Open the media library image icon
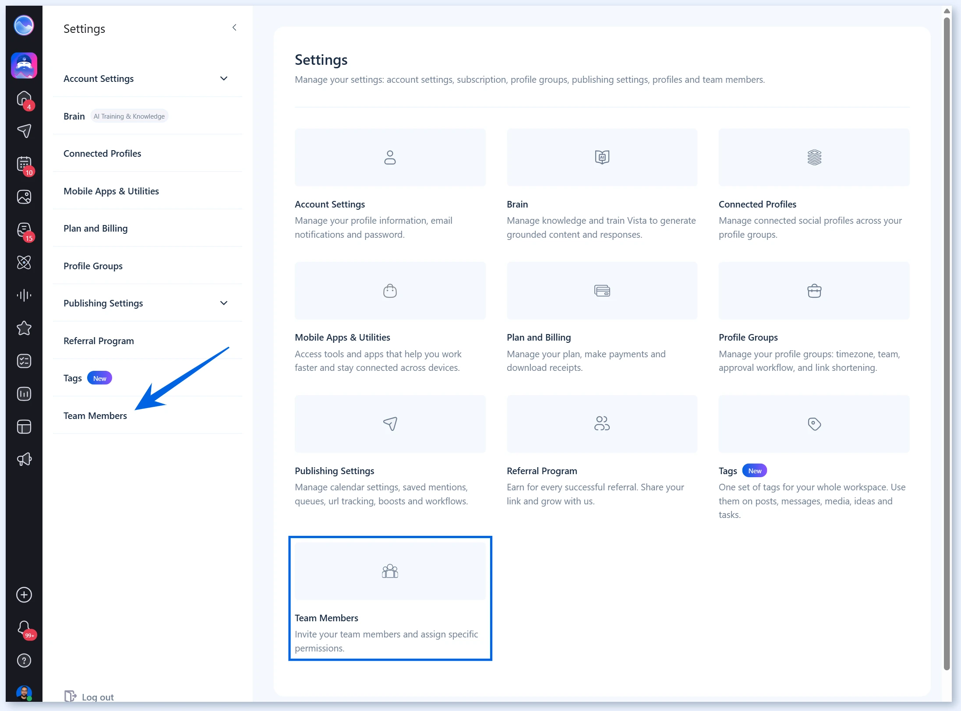 (24, 197)
